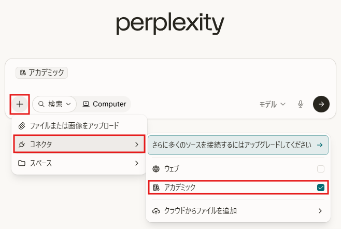The height and width of the screenshot is (229, 341).
Task: Click the folder icon beside スペース
Action: [x=22, y=163]
